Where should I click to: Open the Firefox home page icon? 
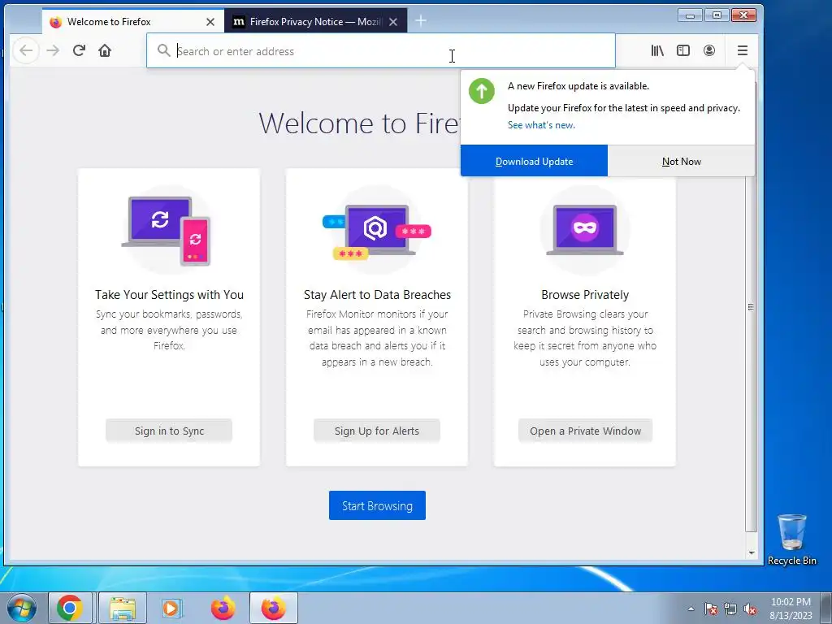point(105,51)
